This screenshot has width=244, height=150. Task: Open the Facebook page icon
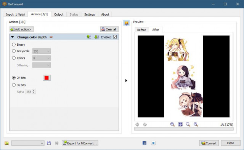(144, 143)
